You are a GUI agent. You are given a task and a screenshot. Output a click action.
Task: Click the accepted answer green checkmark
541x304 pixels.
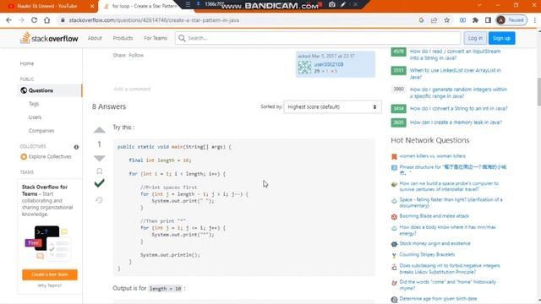click(x=100, y=183)
